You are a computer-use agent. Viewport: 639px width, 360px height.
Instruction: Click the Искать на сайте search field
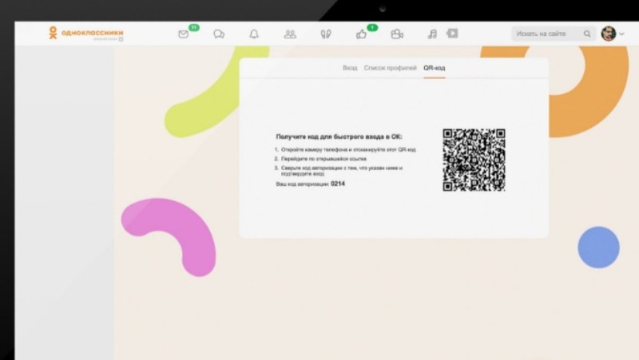click(547, 34)
